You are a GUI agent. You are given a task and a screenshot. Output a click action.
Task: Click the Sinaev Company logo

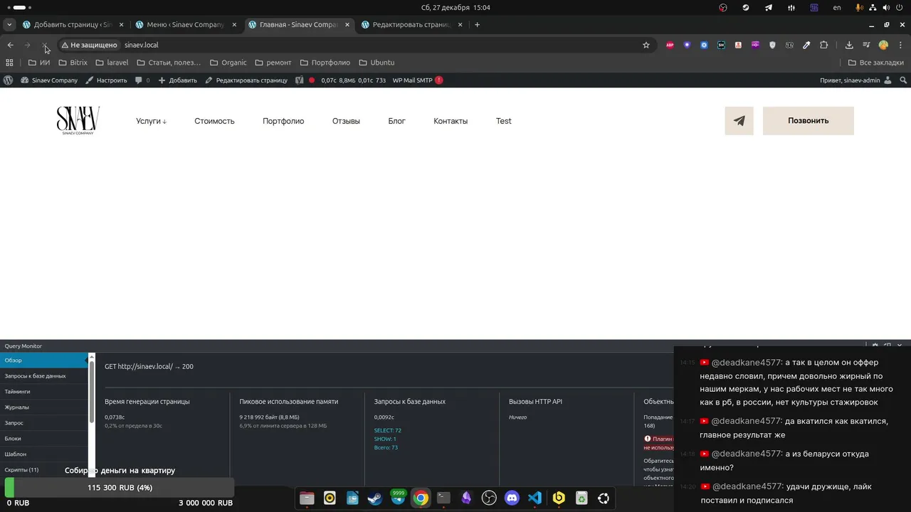pyautogui.click(x=78, y=121)
